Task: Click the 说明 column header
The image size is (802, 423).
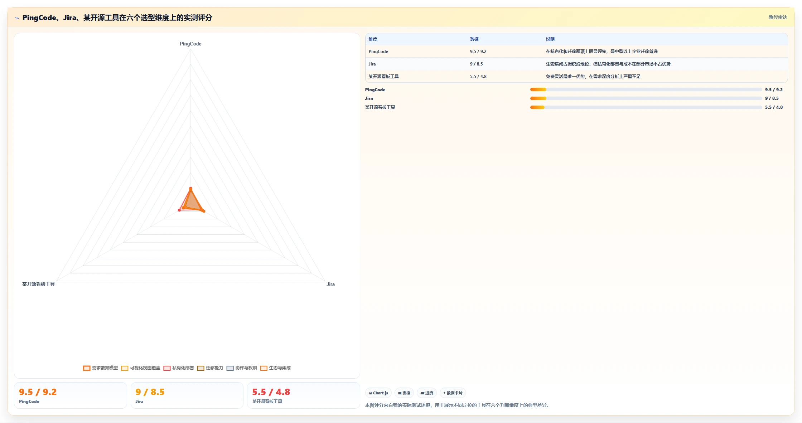Action: tap(550, 39)
